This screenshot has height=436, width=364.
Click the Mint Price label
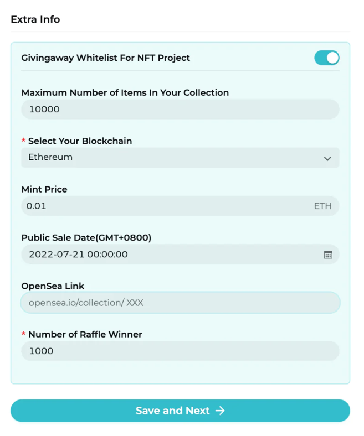coord(44,189)
